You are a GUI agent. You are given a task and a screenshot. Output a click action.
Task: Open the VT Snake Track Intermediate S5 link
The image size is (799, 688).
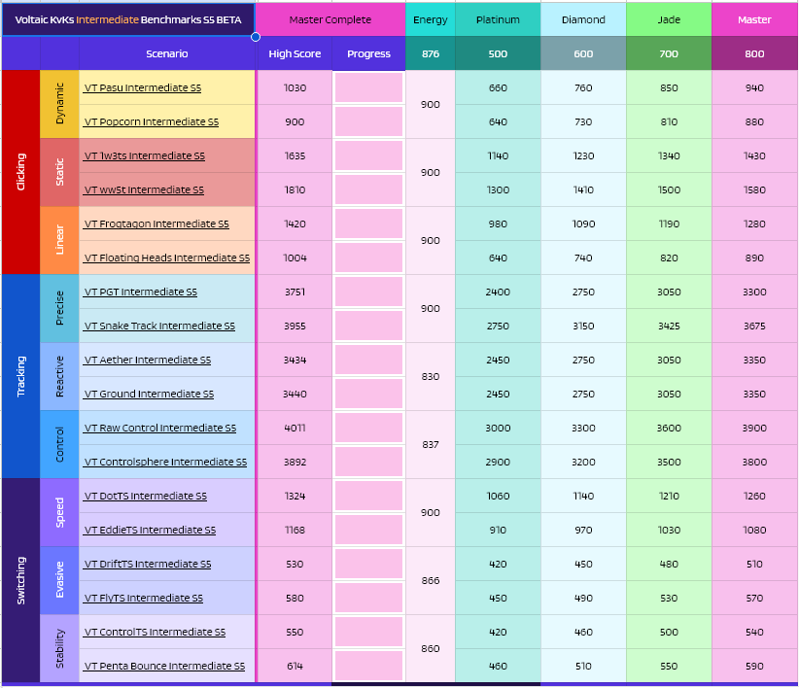click(x=159, y=326)
